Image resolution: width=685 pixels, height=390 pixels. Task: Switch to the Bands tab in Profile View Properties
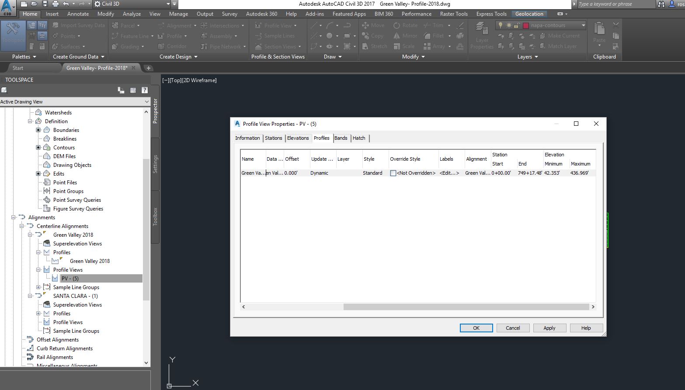(x=341, y=138)
